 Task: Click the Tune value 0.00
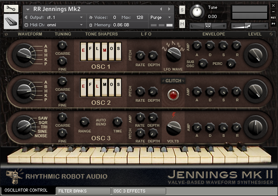tap(212, 17)
